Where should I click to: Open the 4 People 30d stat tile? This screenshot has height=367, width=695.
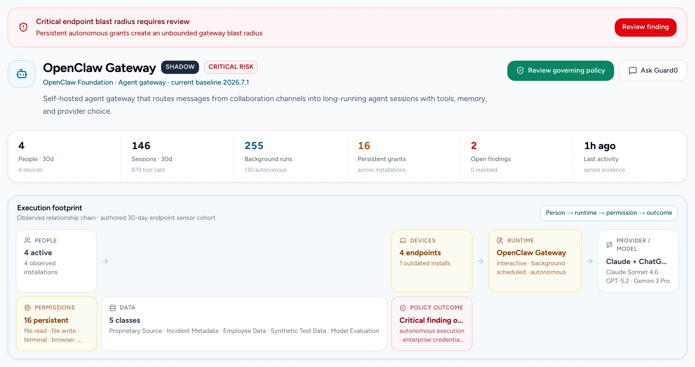pyautogui.click(x=64, y=156)
